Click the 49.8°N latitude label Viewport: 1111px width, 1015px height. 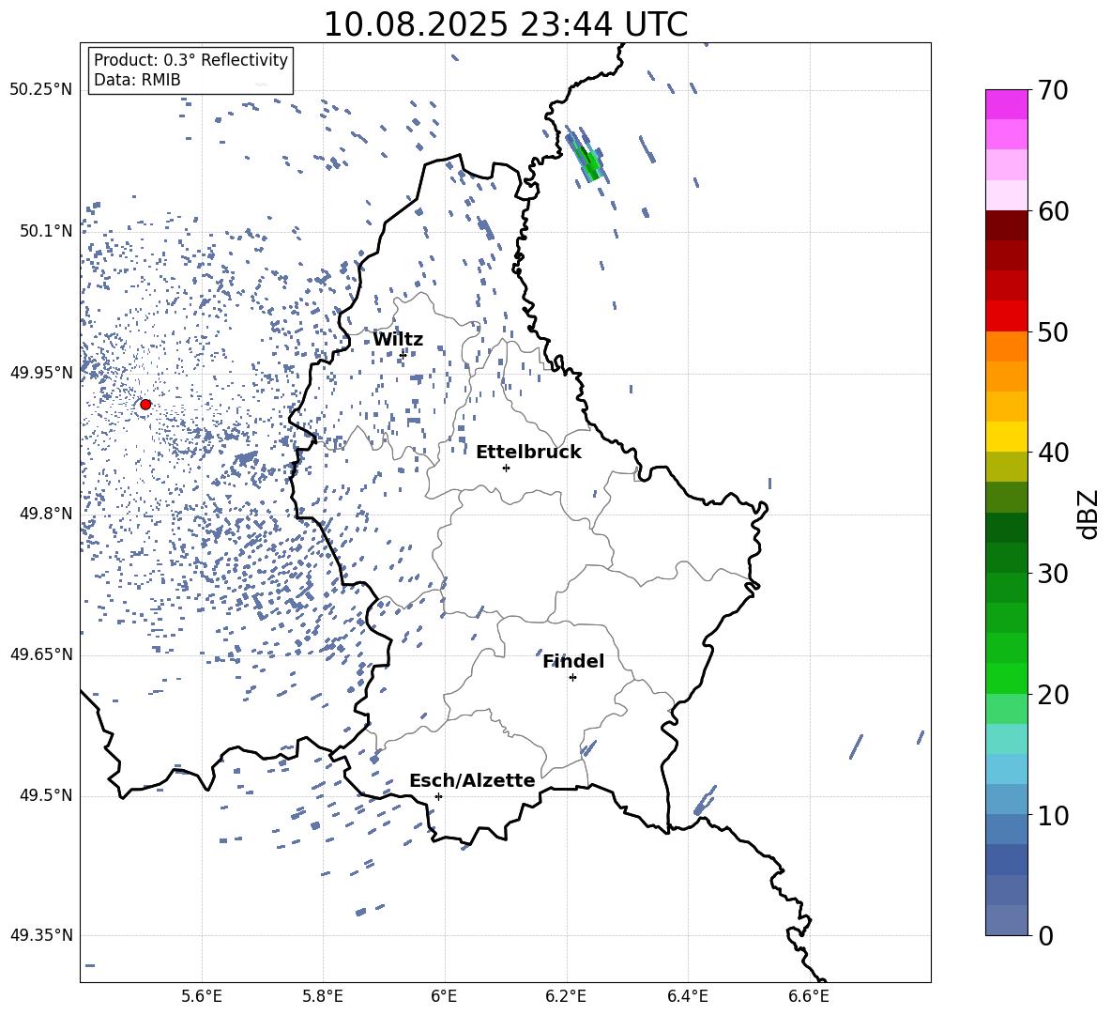pyautogui.click(x=46, y=514)
